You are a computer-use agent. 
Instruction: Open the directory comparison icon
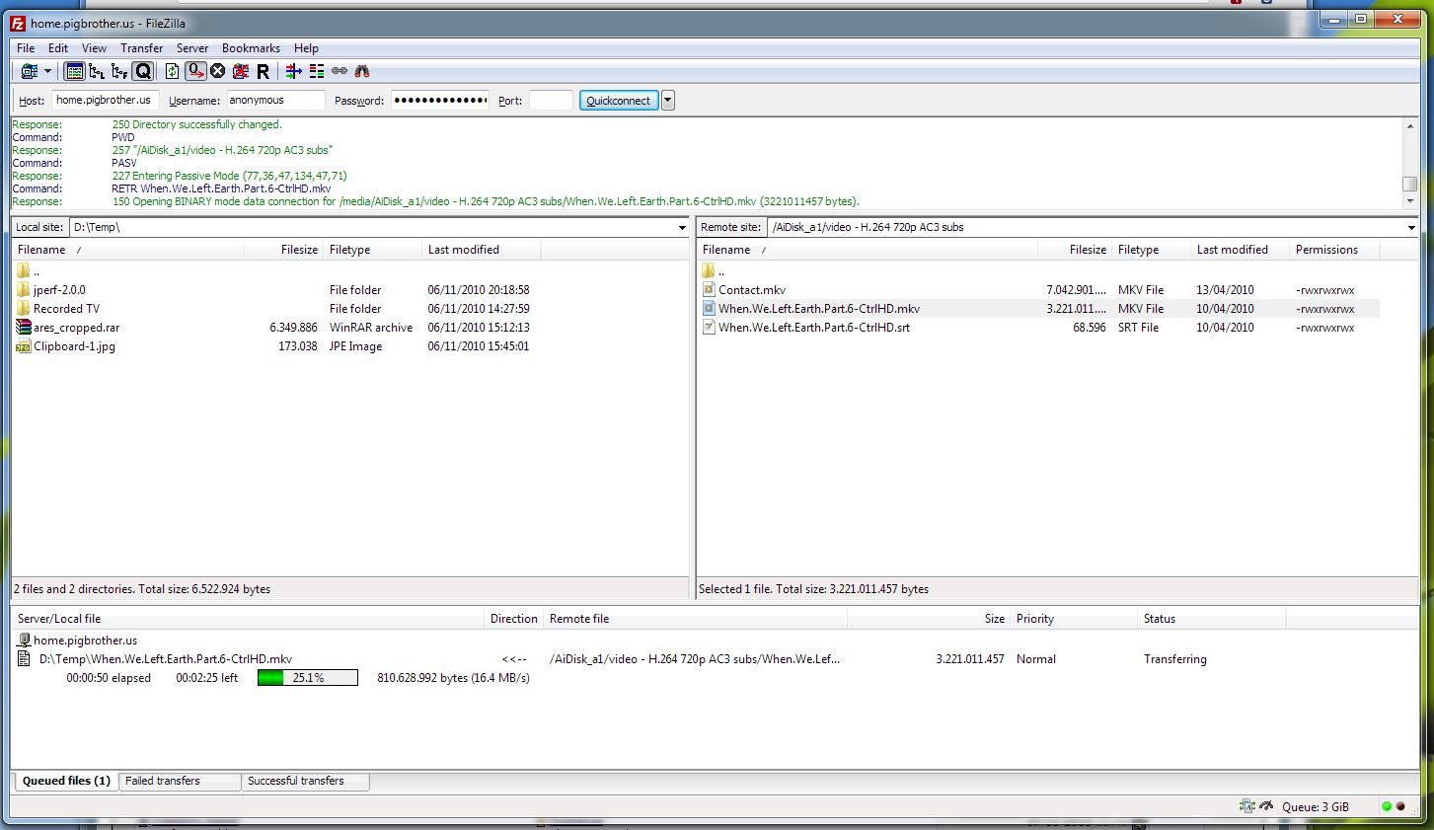click(317, 71)
